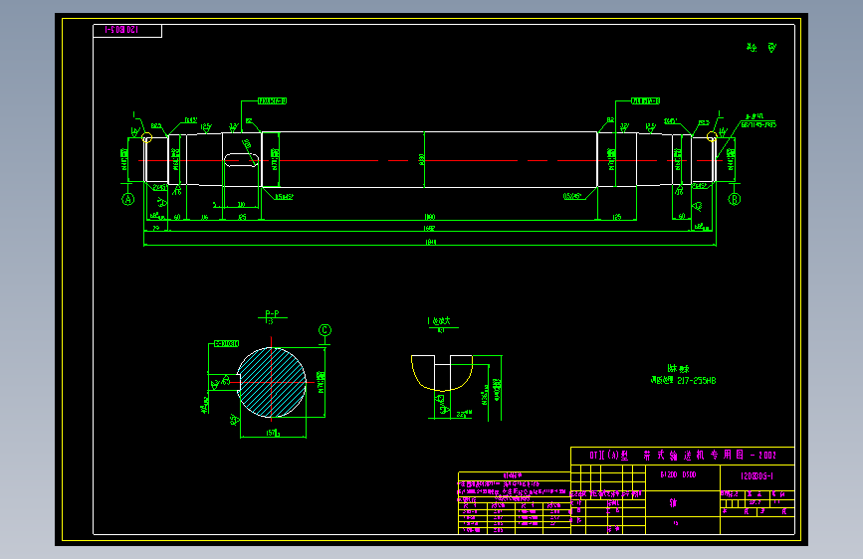863x559 pixels.
Task: Click the mirrored drawing number box at top-left
Action: 127,30
